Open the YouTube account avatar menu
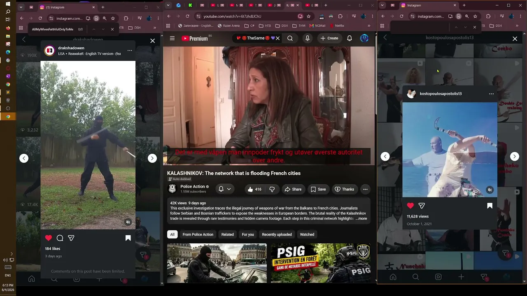Viewport: 527px width, 296px height. point(364,38)
